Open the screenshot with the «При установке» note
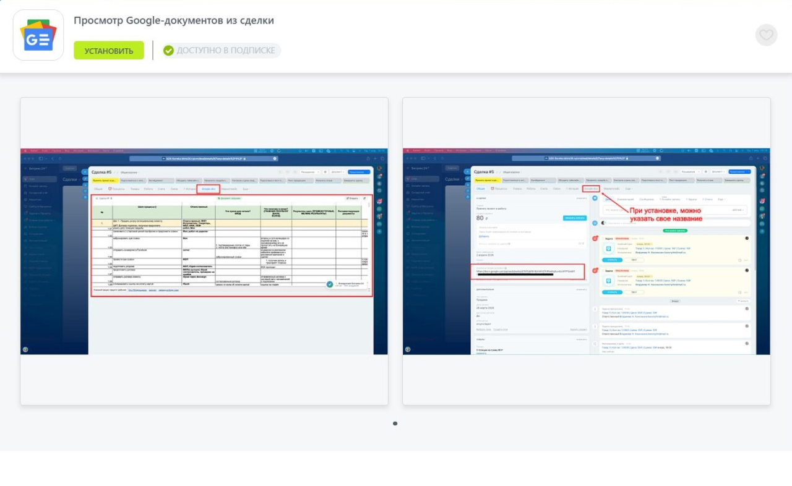This screenshot has height=486, width=792. [x=587, y=251]
